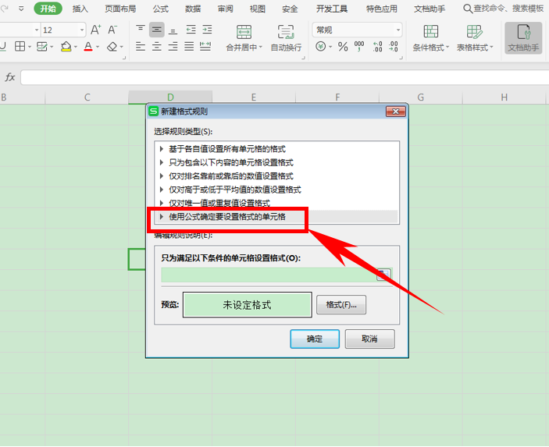The width and height of the screenshot is (549, 447).
Task: Click the range selector icon in formula field
Action: point(383,275)
